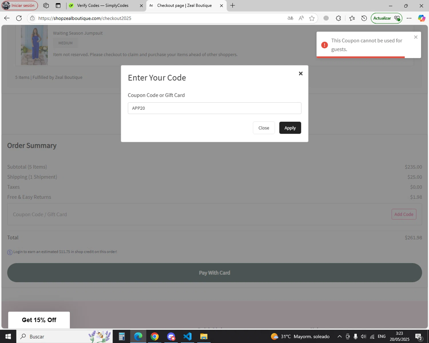Click the Subtotal (5 Items) label
429x343 pixels.
(x=27, y=167)
